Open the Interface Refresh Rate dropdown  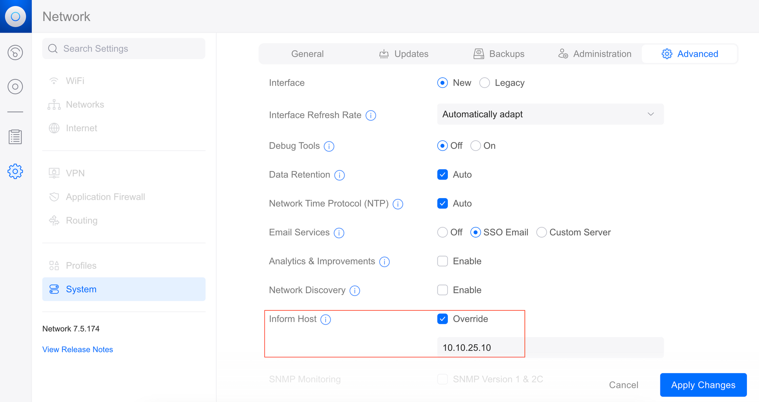pos(550,114)
